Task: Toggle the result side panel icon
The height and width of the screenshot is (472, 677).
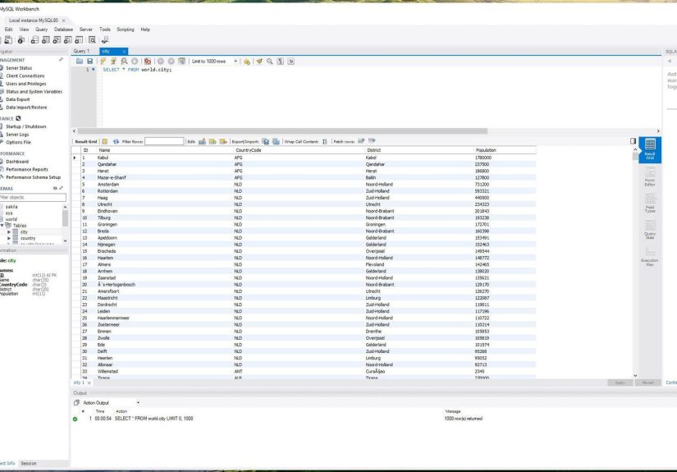Action: coord(633,141)
